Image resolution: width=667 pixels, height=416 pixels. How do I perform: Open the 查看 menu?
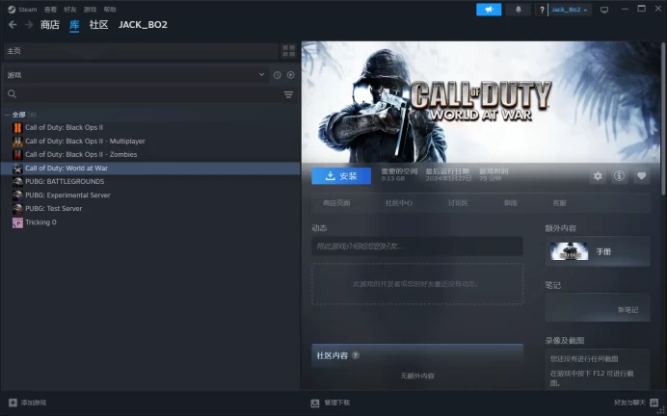pyautogui.click(x=50, y=10)
